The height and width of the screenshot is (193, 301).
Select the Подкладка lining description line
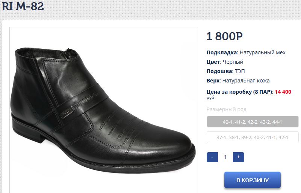point(246,52)
